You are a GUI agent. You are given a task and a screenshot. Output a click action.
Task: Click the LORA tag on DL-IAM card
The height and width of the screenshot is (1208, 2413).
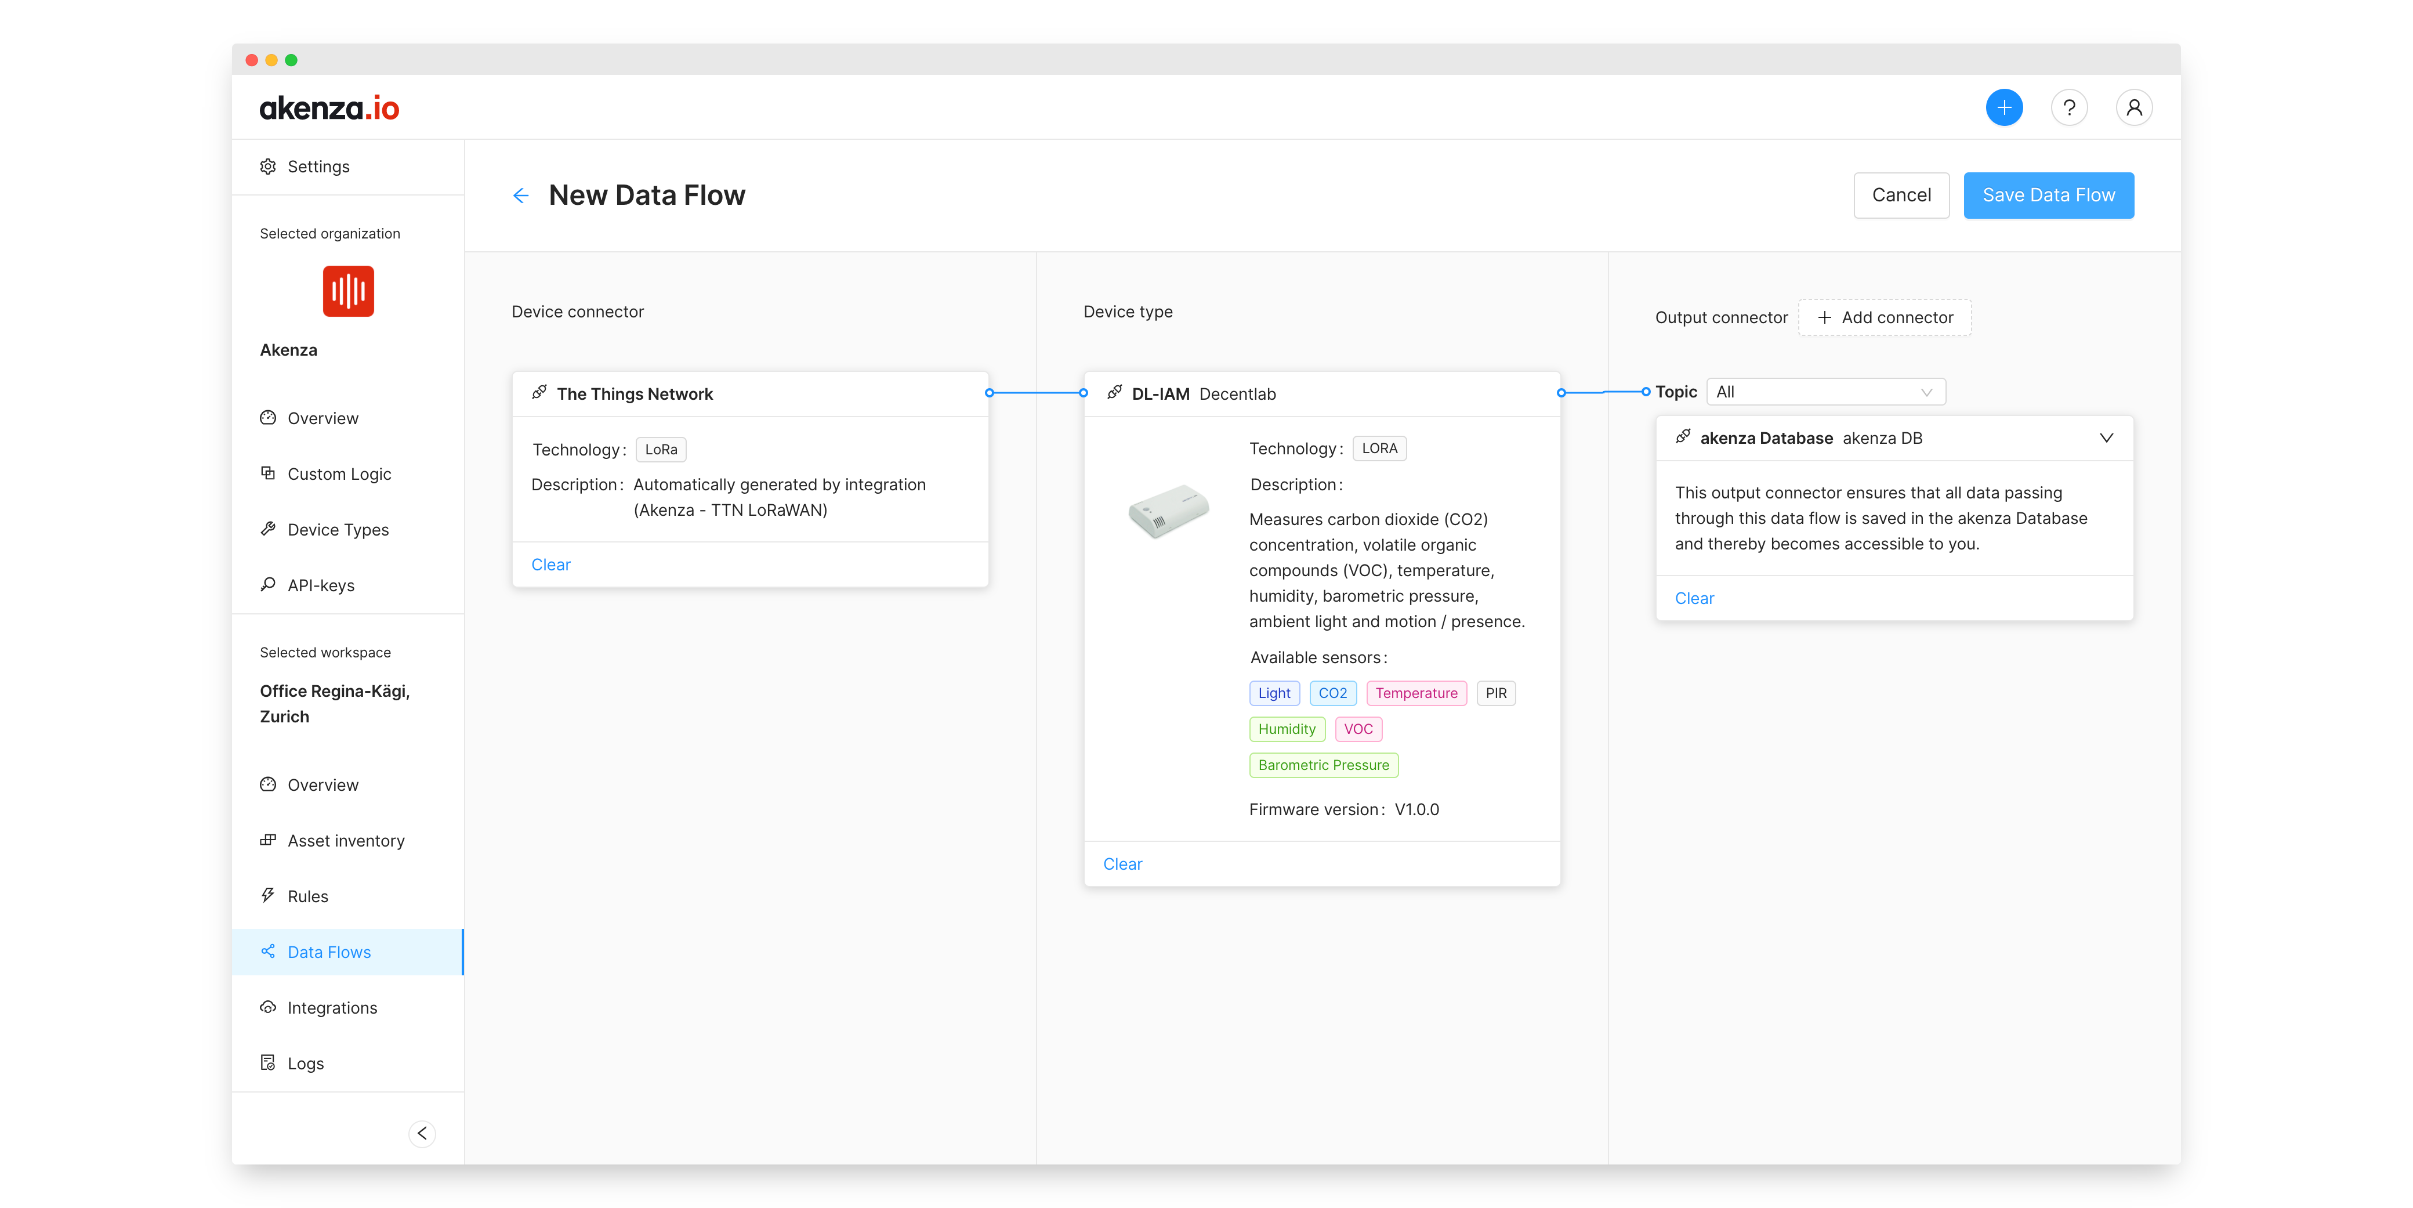(x=1379, y=449)
